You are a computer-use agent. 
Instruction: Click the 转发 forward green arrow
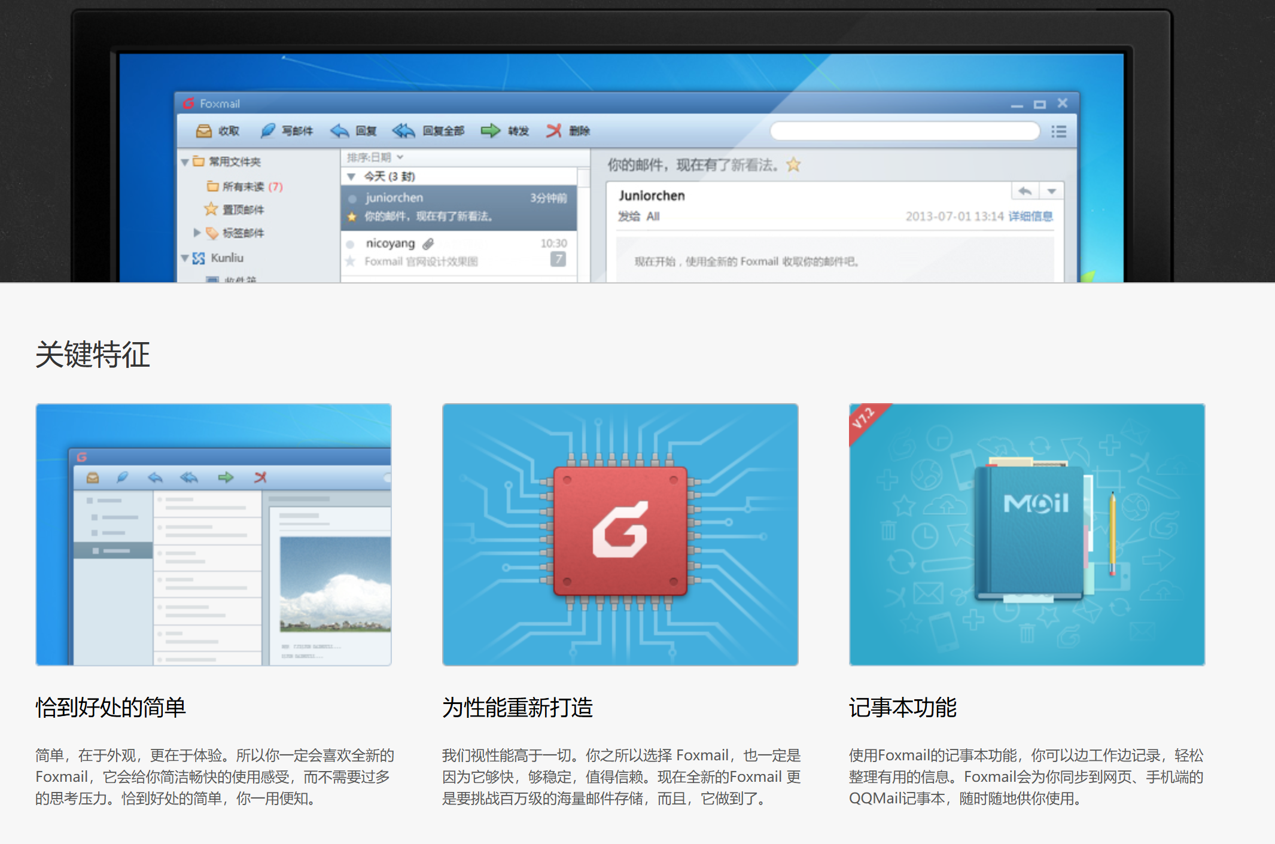click(491, 130)
